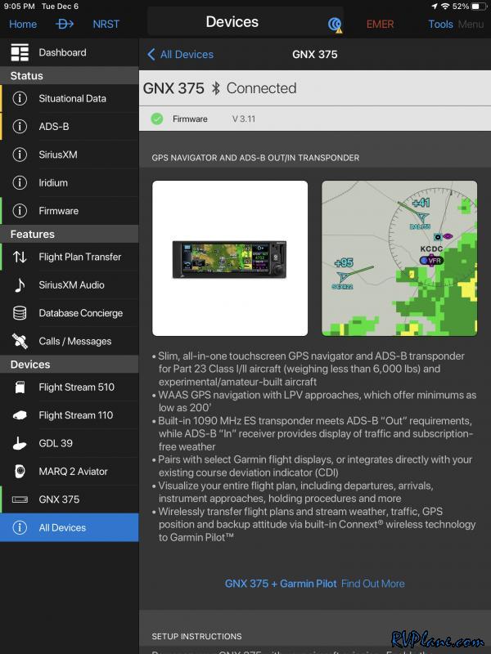The image size is (491, 654).
Task: Tap the Calls / Messages satellite icon
Action: (20, 341)
